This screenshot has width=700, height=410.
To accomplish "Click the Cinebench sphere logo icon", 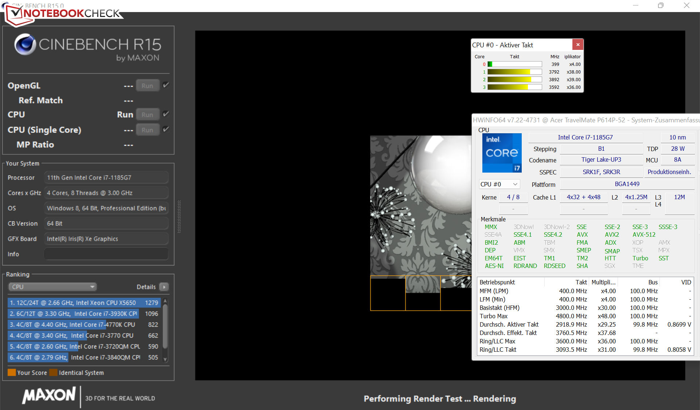I will (x=25, y=45).
